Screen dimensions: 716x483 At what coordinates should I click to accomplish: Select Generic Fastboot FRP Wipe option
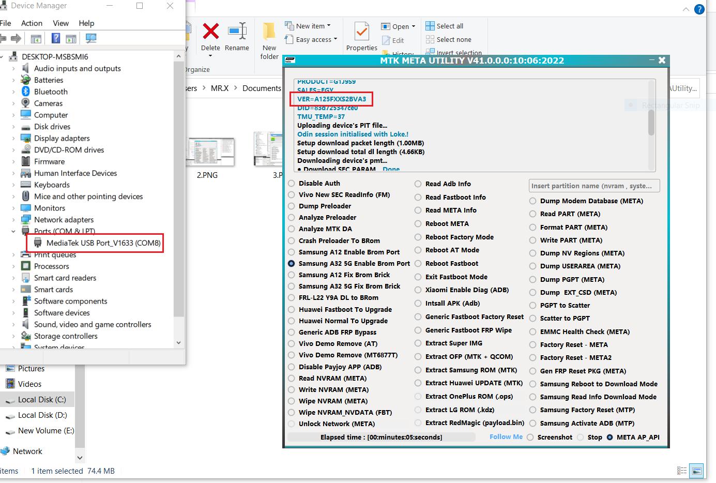pyautogui.click(x=418, y=330)
